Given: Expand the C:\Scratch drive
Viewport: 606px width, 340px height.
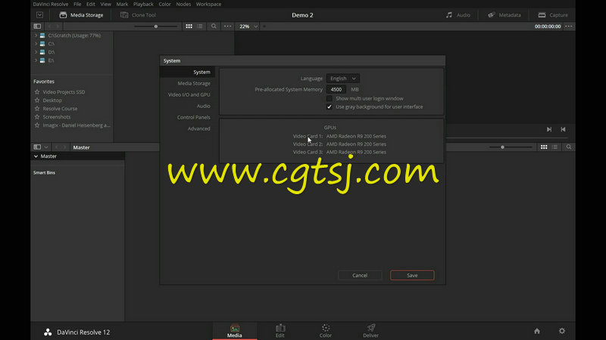Looking at the screenshot, I should [36, 36].
